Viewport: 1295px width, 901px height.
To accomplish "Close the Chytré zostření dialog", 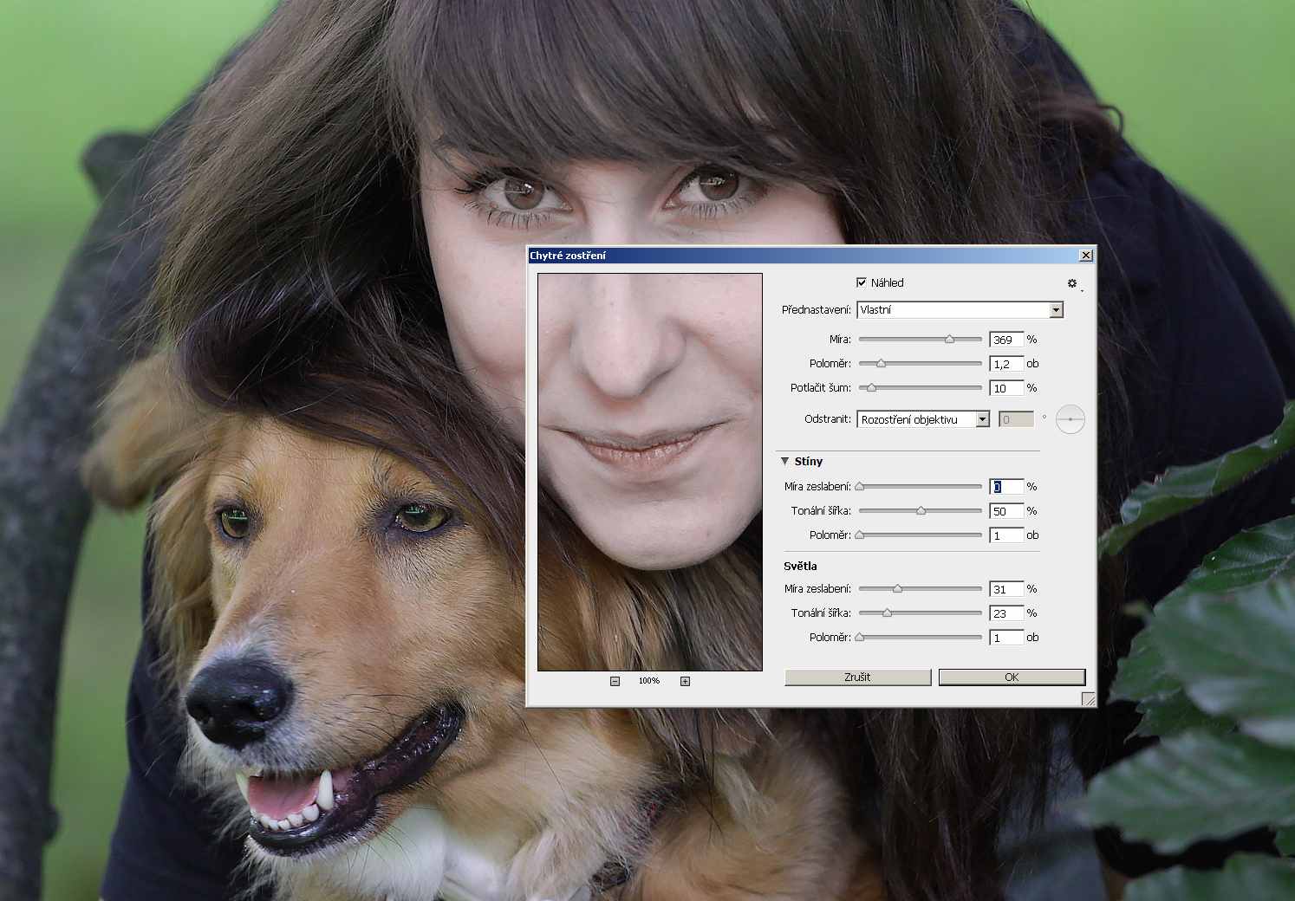I will click(1085, 256).
